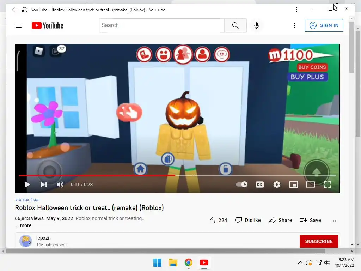Image resolution: width=361 pixels, height=271 pixels.
Task: Switch to theater mode
Action: [310, 185]
